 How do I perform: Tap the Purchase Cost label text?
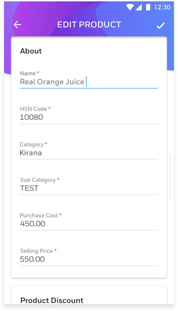[39, 215]
